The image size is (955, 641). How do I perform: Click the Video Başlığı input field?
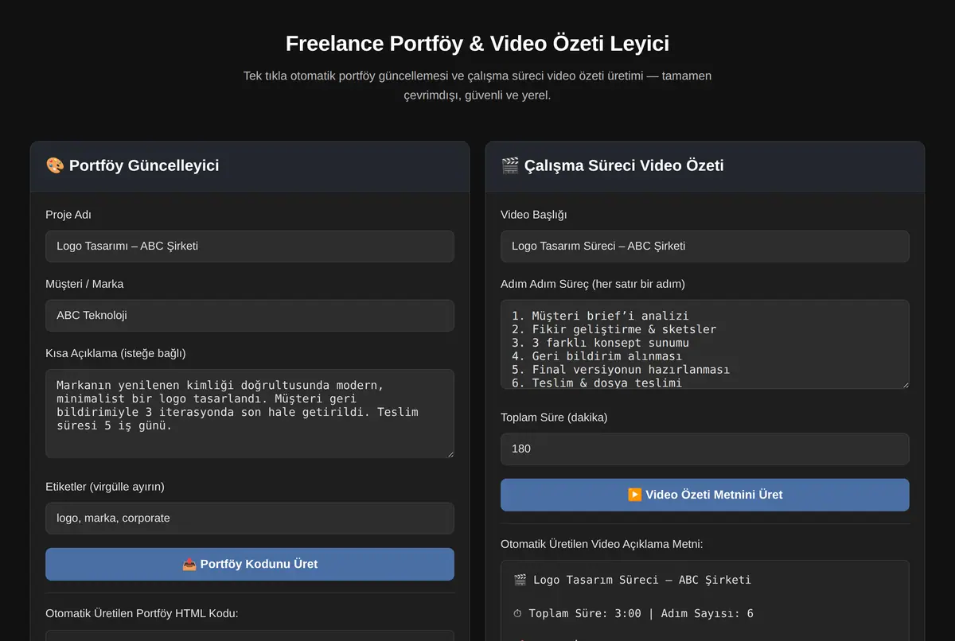tap(705, 247)
